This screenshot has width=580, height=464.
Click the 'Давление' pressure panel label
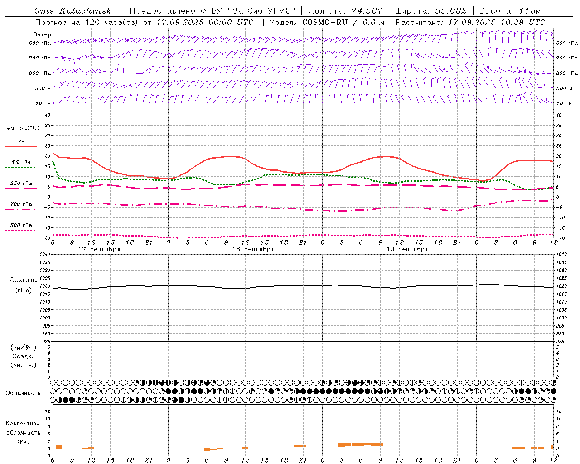coord(24,280)
